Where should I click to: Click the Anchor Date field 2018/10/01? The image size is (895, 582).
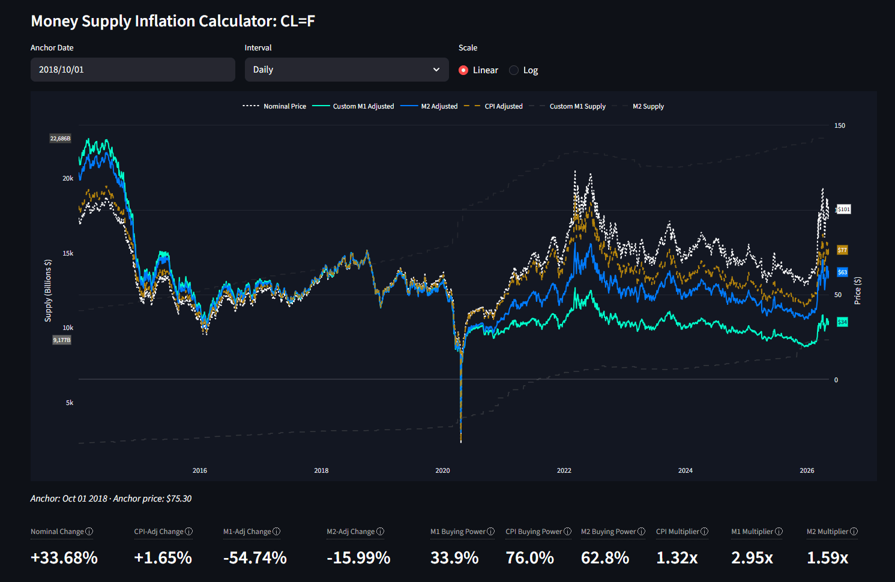pyautogui.click(x=133, y=70)
